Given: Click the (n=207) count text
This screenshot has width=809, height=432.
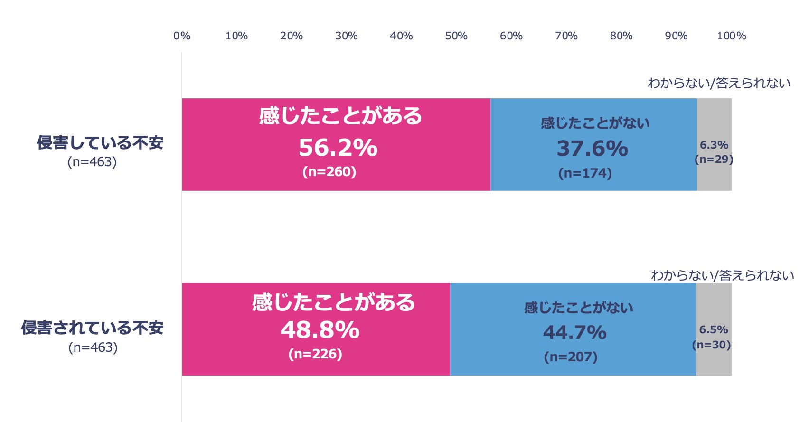Looking at the screenshot, I should [571, 357].
